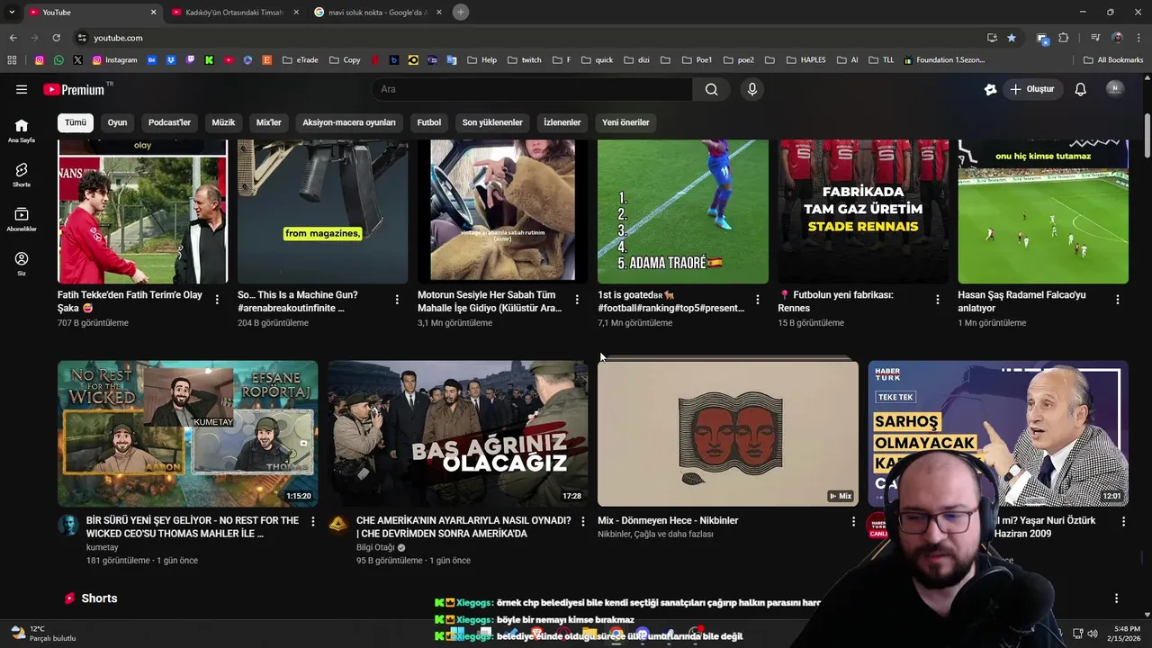Screen dimensions: 1152x648
Task: Open WhatsApp bookmark icon
Action: (x=58, y=60)
